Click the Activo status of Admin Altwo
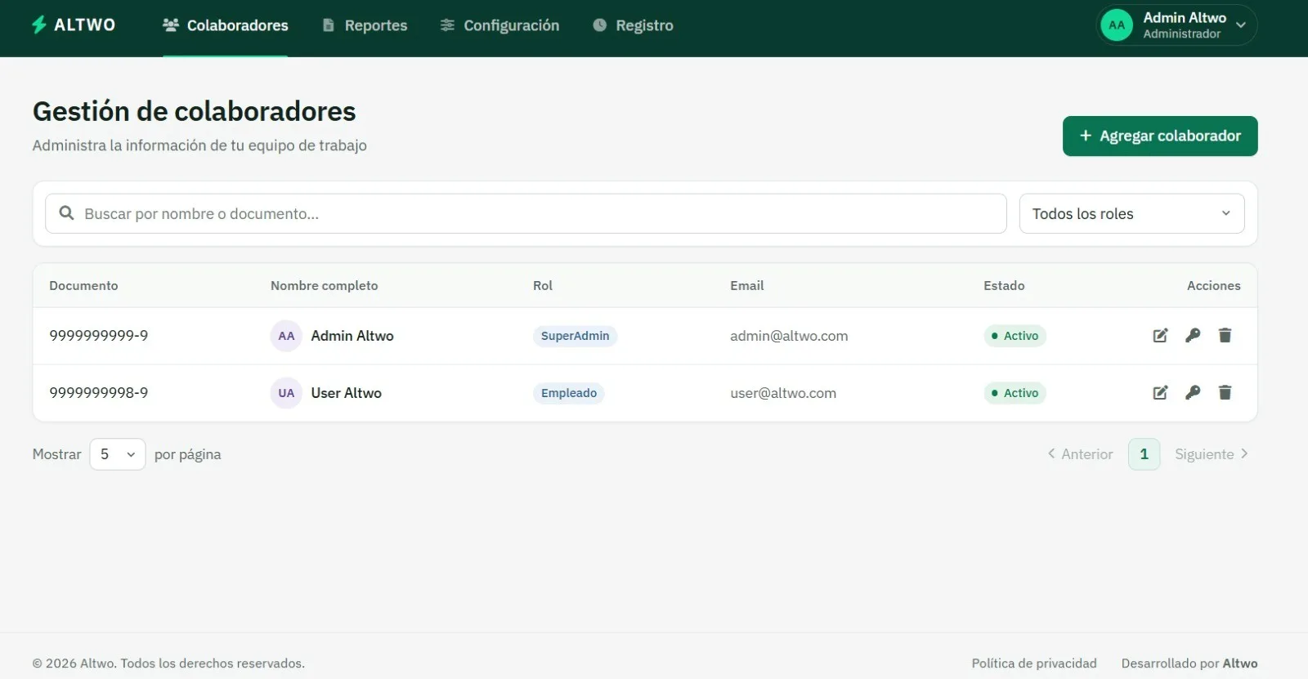Image resolution: width=1308 pixels, height=679 pixels. tap(1015, 336)
